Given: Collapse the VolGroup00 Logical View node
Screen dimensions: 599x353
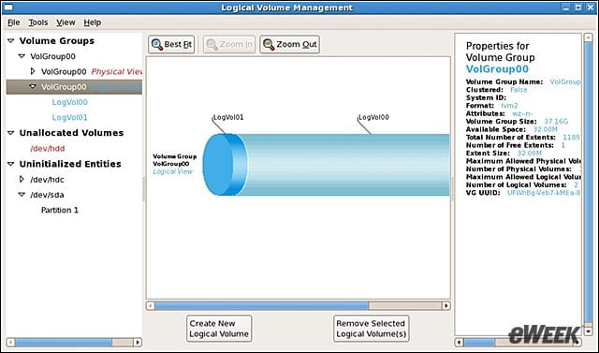Looking at the screenshot, I should [33, 87].
